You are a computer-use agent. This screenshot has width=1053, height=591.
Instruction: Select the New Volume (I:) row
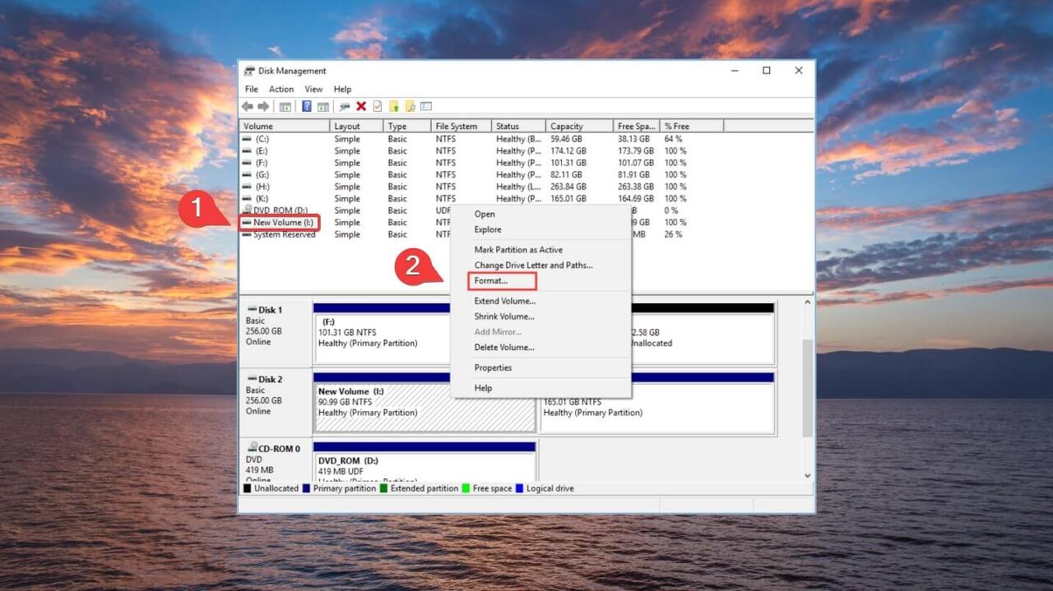(279, 222)
